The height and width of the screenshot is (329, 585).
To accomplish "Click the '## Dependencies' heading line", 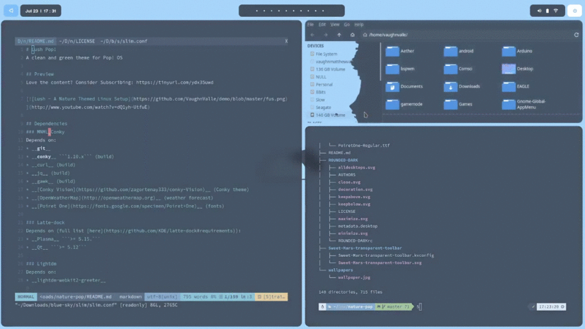I will click(47, 124).
